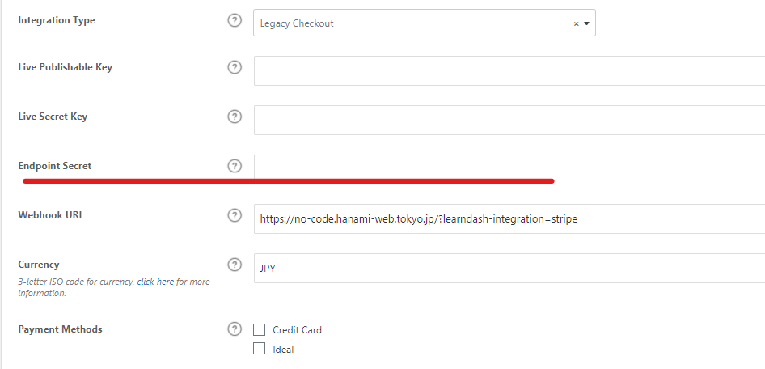Follow the "click here" currency code link
Image resolution: width=765 pixels, height=369 pixels.
(155, 282)
